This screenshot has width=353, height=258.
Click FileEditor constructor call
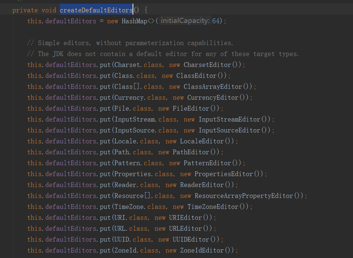[x=196, y=108]
